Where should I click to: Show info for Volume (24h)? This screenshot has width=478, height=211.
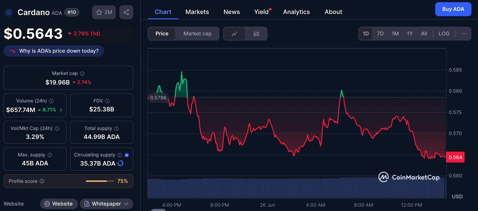[51, 101]
